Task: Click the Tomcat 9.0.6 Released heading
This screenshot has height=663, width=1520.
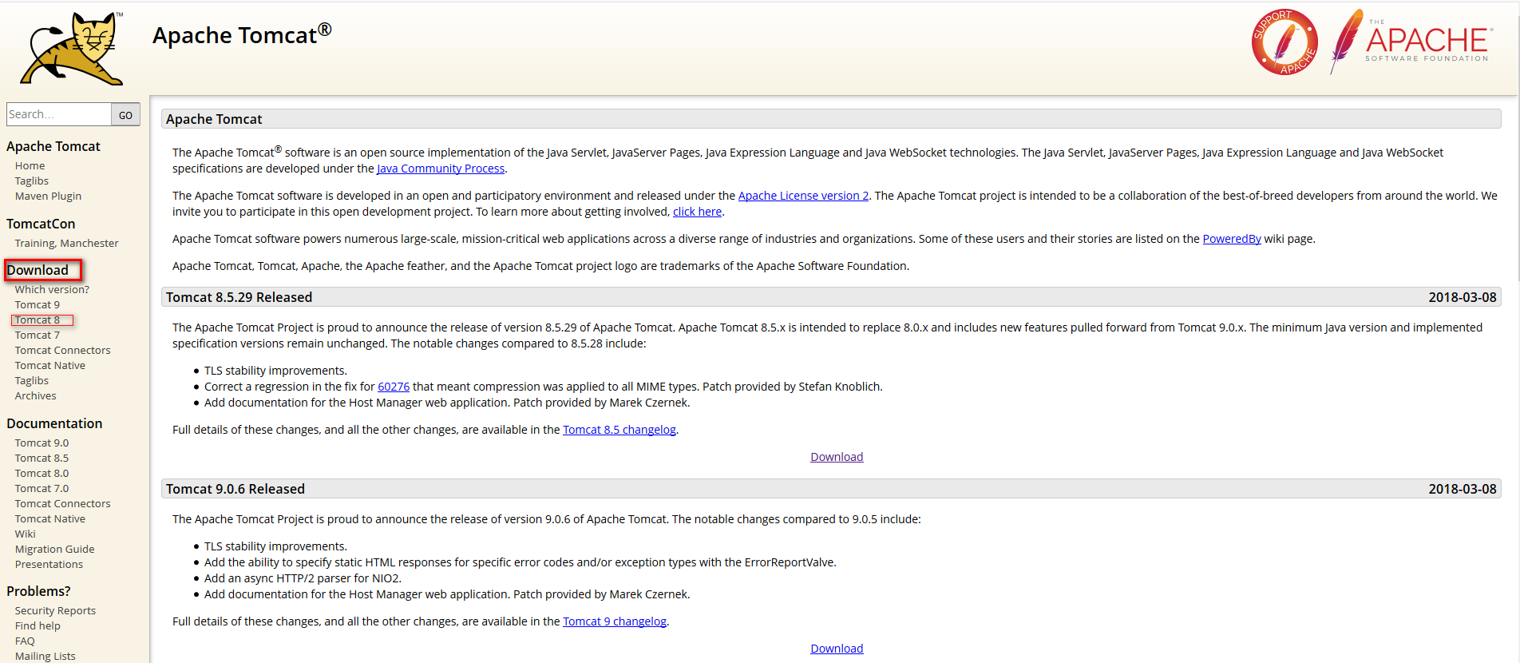Action: 236,489
